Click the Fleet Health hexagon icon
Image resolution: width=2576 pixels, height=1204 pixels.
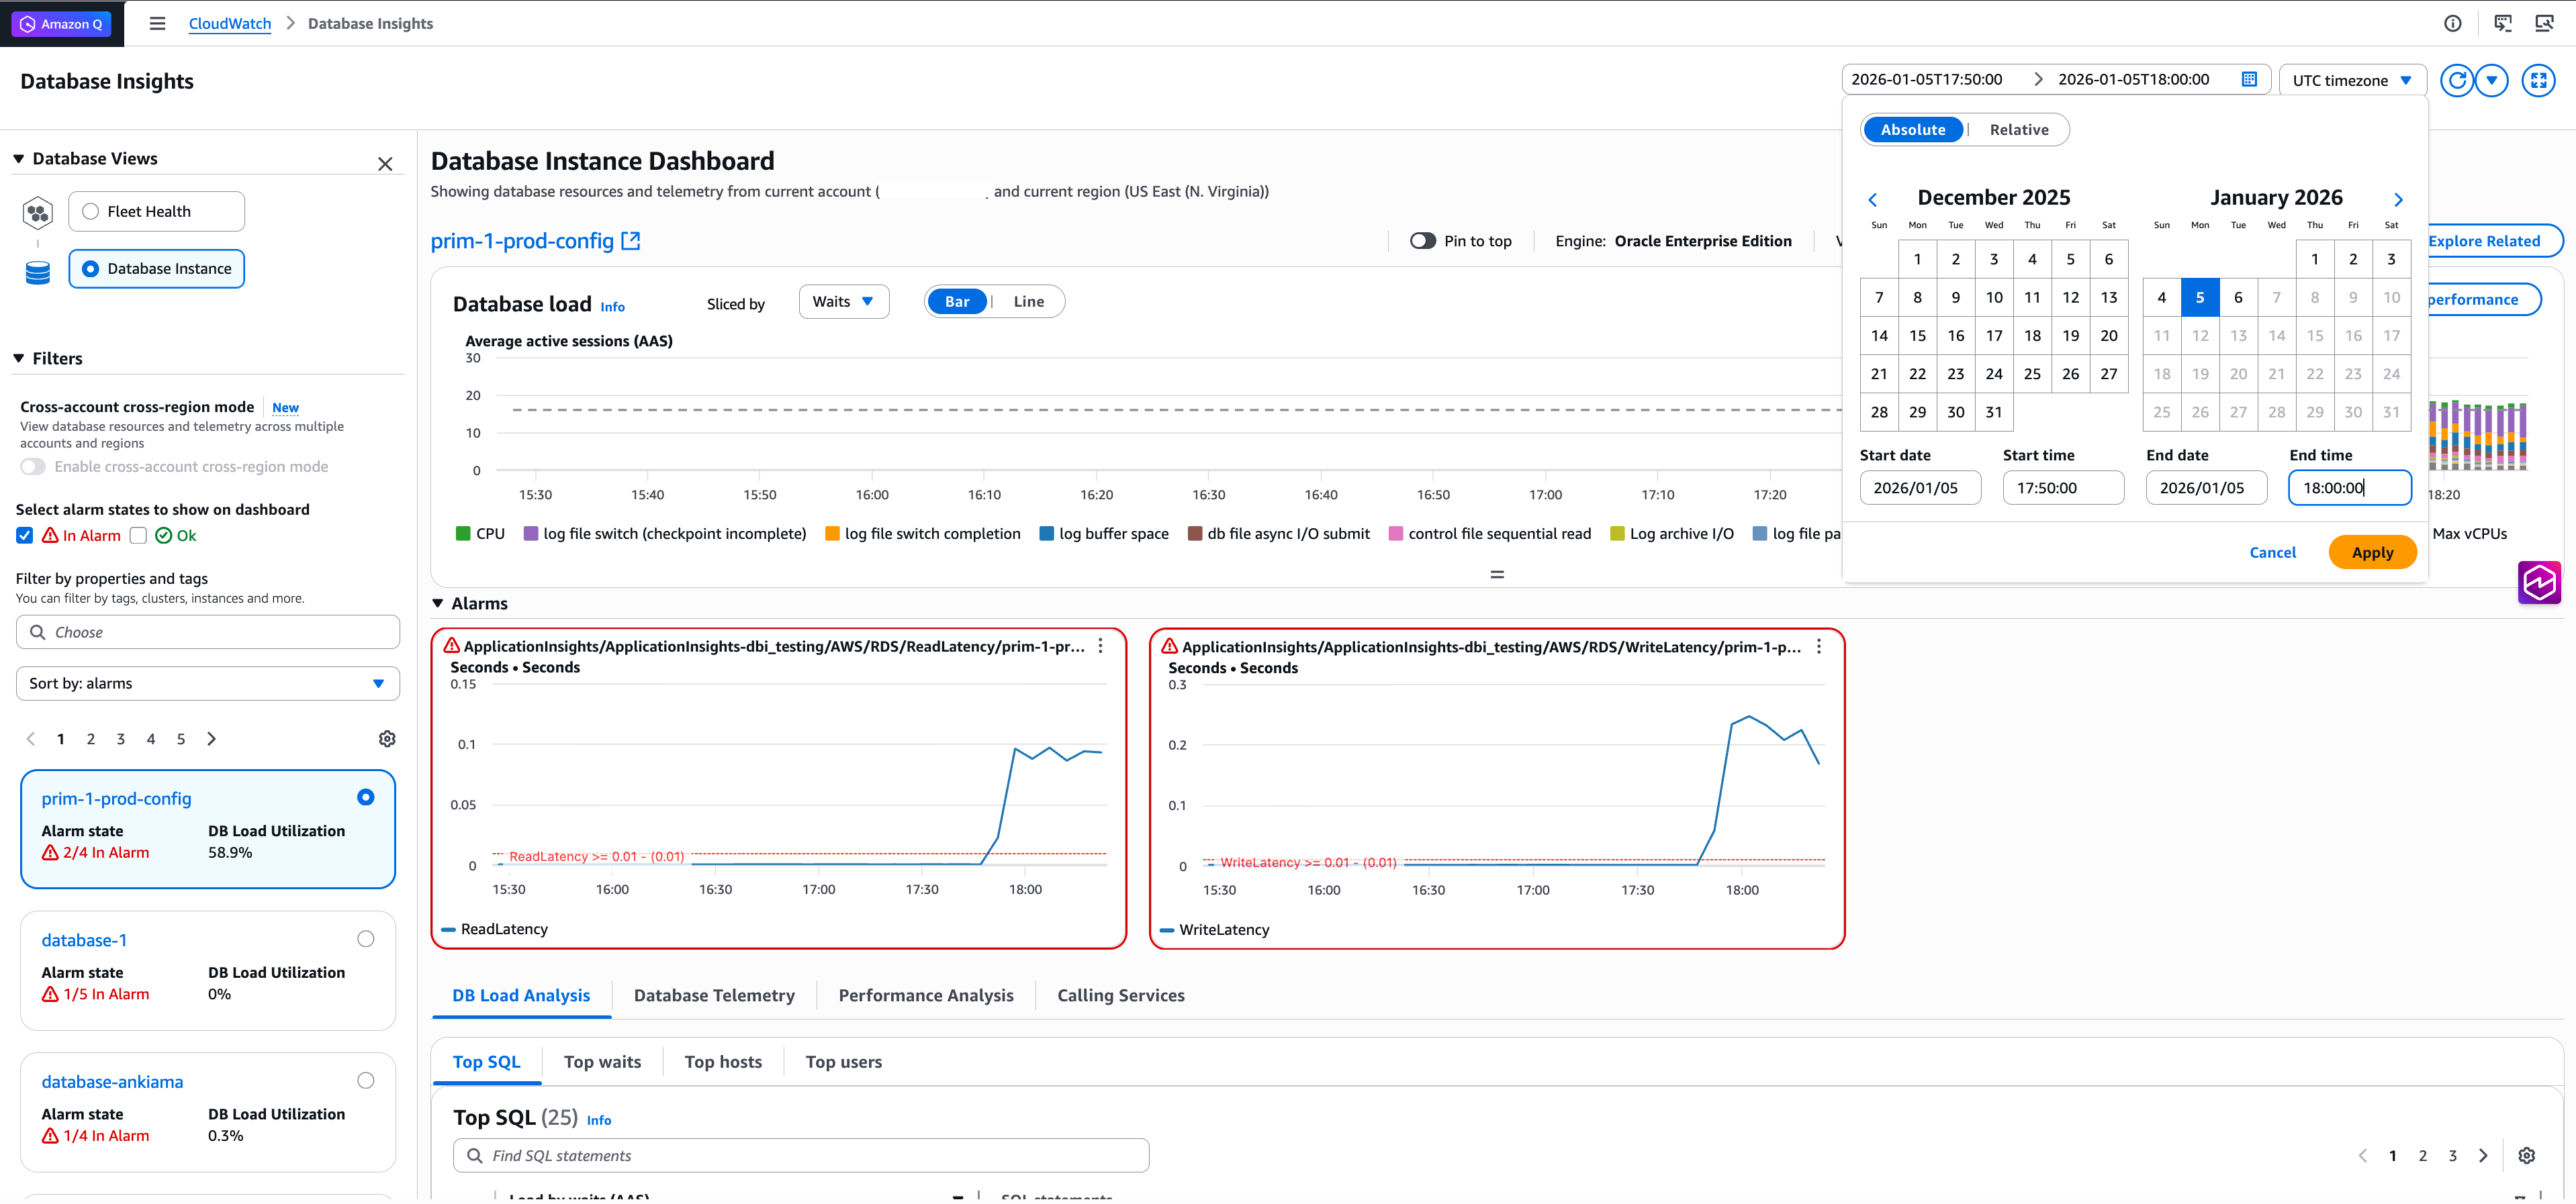pos(38,212)
